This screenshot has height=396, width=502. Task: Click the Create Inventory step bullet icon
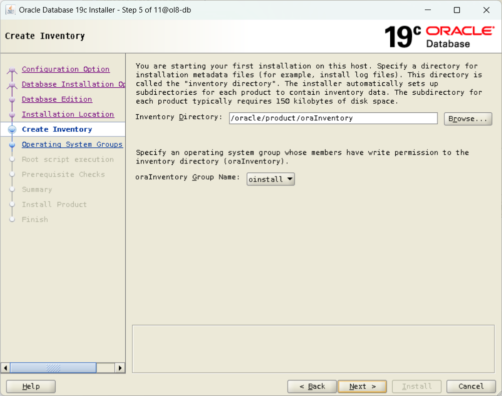pos(12,129)
